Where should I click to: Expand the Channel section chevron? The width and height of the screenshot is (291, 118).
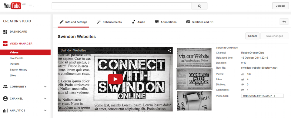click(x=45, y=99)
